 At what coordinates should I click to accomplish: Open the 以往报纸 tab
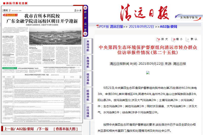(x=88, y=111)
